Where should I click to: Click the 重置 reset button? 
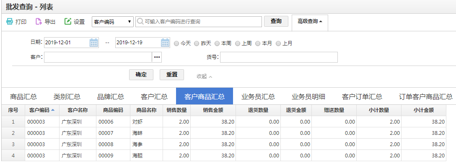[172, 74]
